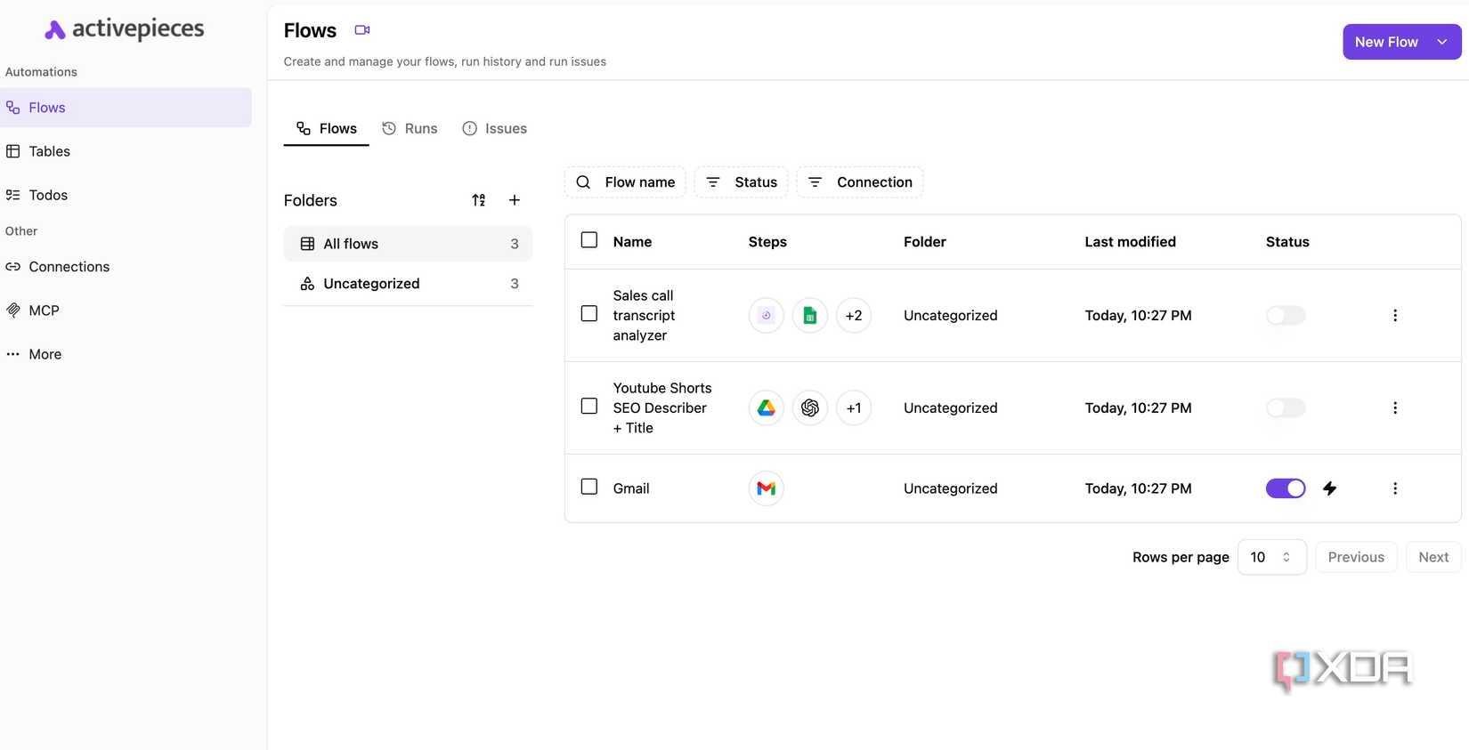Click the Last modified column header
Image resolution: width=1469 pixels, height=750 pixels.
pyautogui.click(x=1130, y=242)
